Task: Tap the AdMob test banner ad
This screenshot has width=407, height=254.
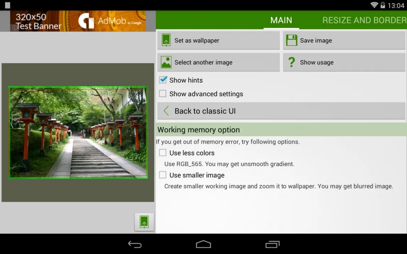Action: (78, 21)
